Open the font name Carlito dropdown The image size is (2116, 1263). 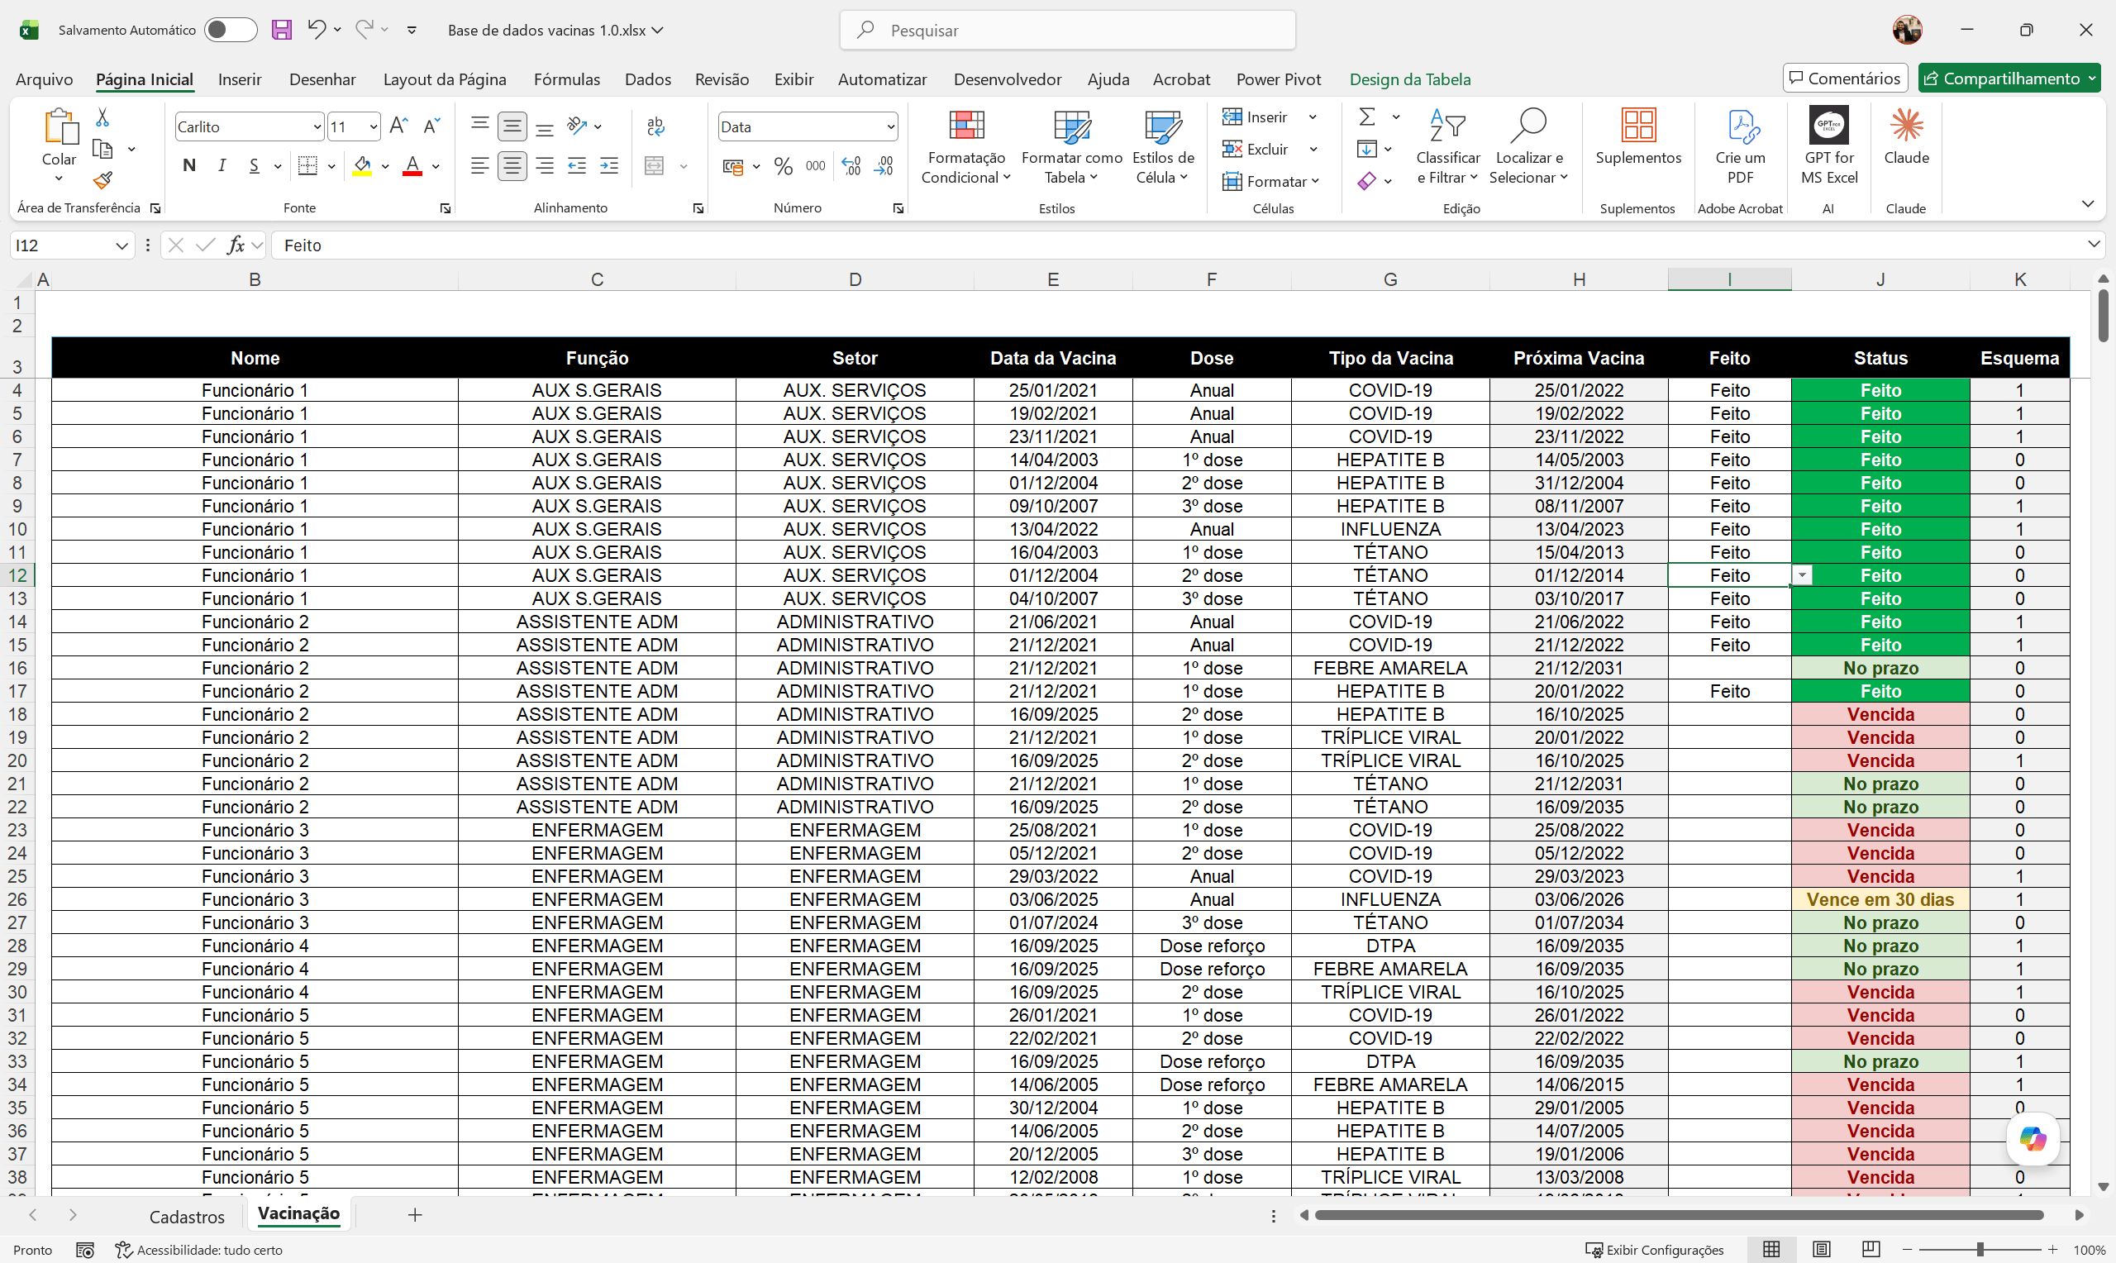click(x=317, y=126)
